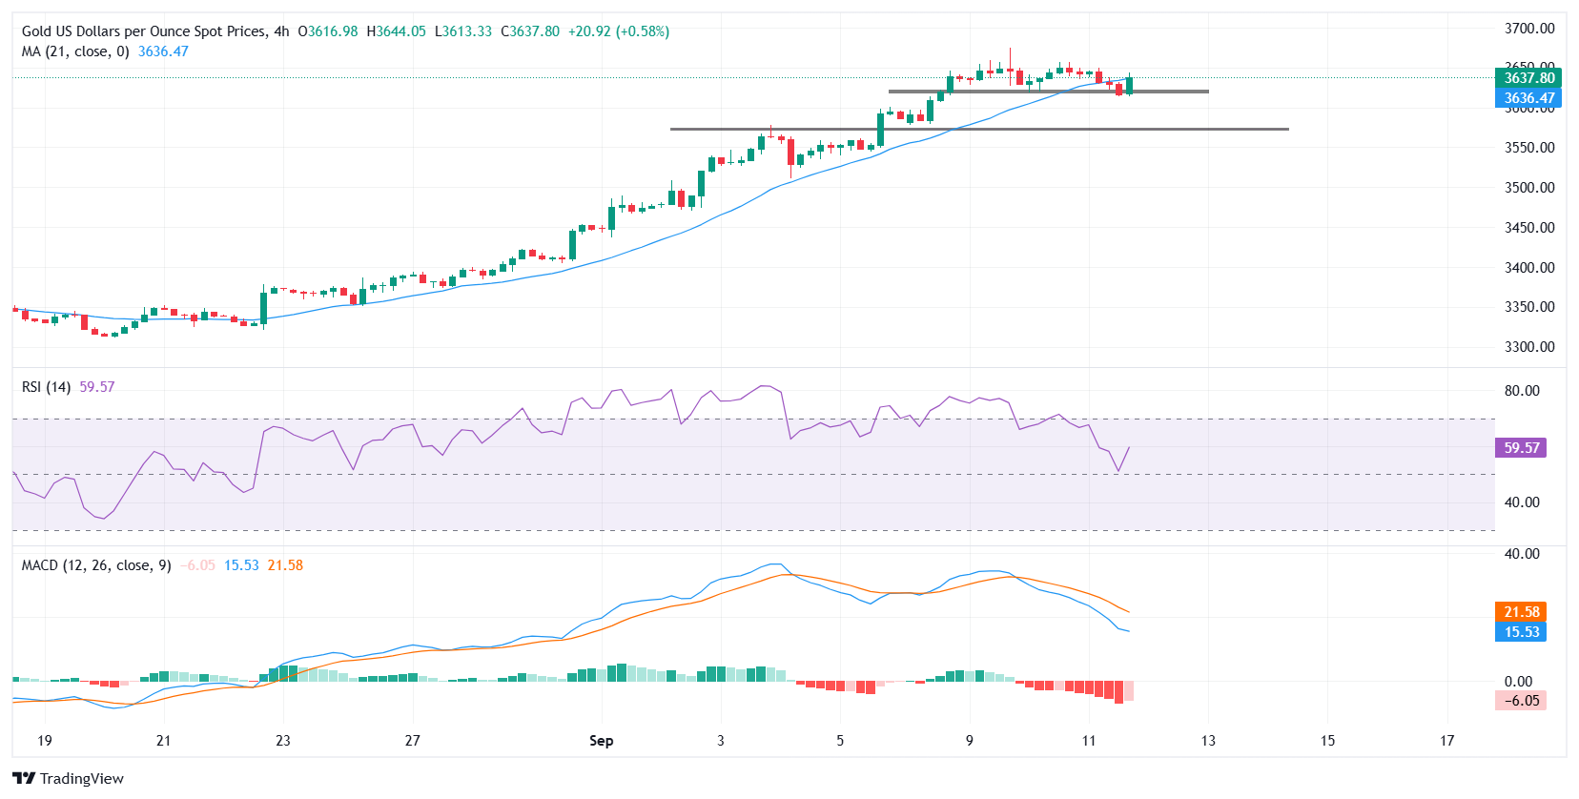1579x799 pixels.
Task: Click the 3700.00 label on the price axis
Action: tap(1529, 29)
